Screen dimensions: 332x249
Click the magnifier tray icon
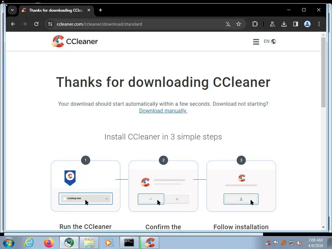(284, 243)
